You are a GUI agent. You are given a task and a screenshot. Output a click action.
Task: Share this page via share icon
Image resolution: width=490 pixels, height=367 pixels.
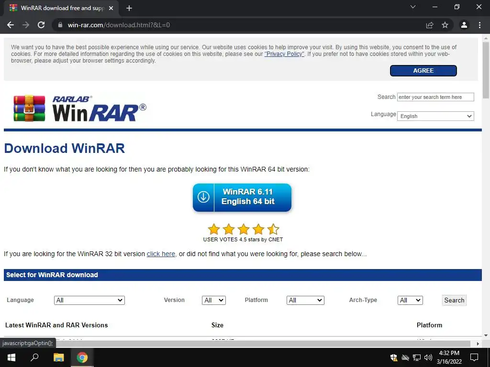430,25
